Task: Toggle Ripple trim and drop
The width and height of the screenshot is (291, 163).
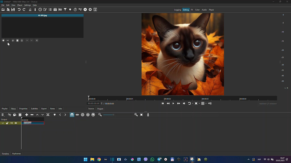Action: (x=83, y=115)
